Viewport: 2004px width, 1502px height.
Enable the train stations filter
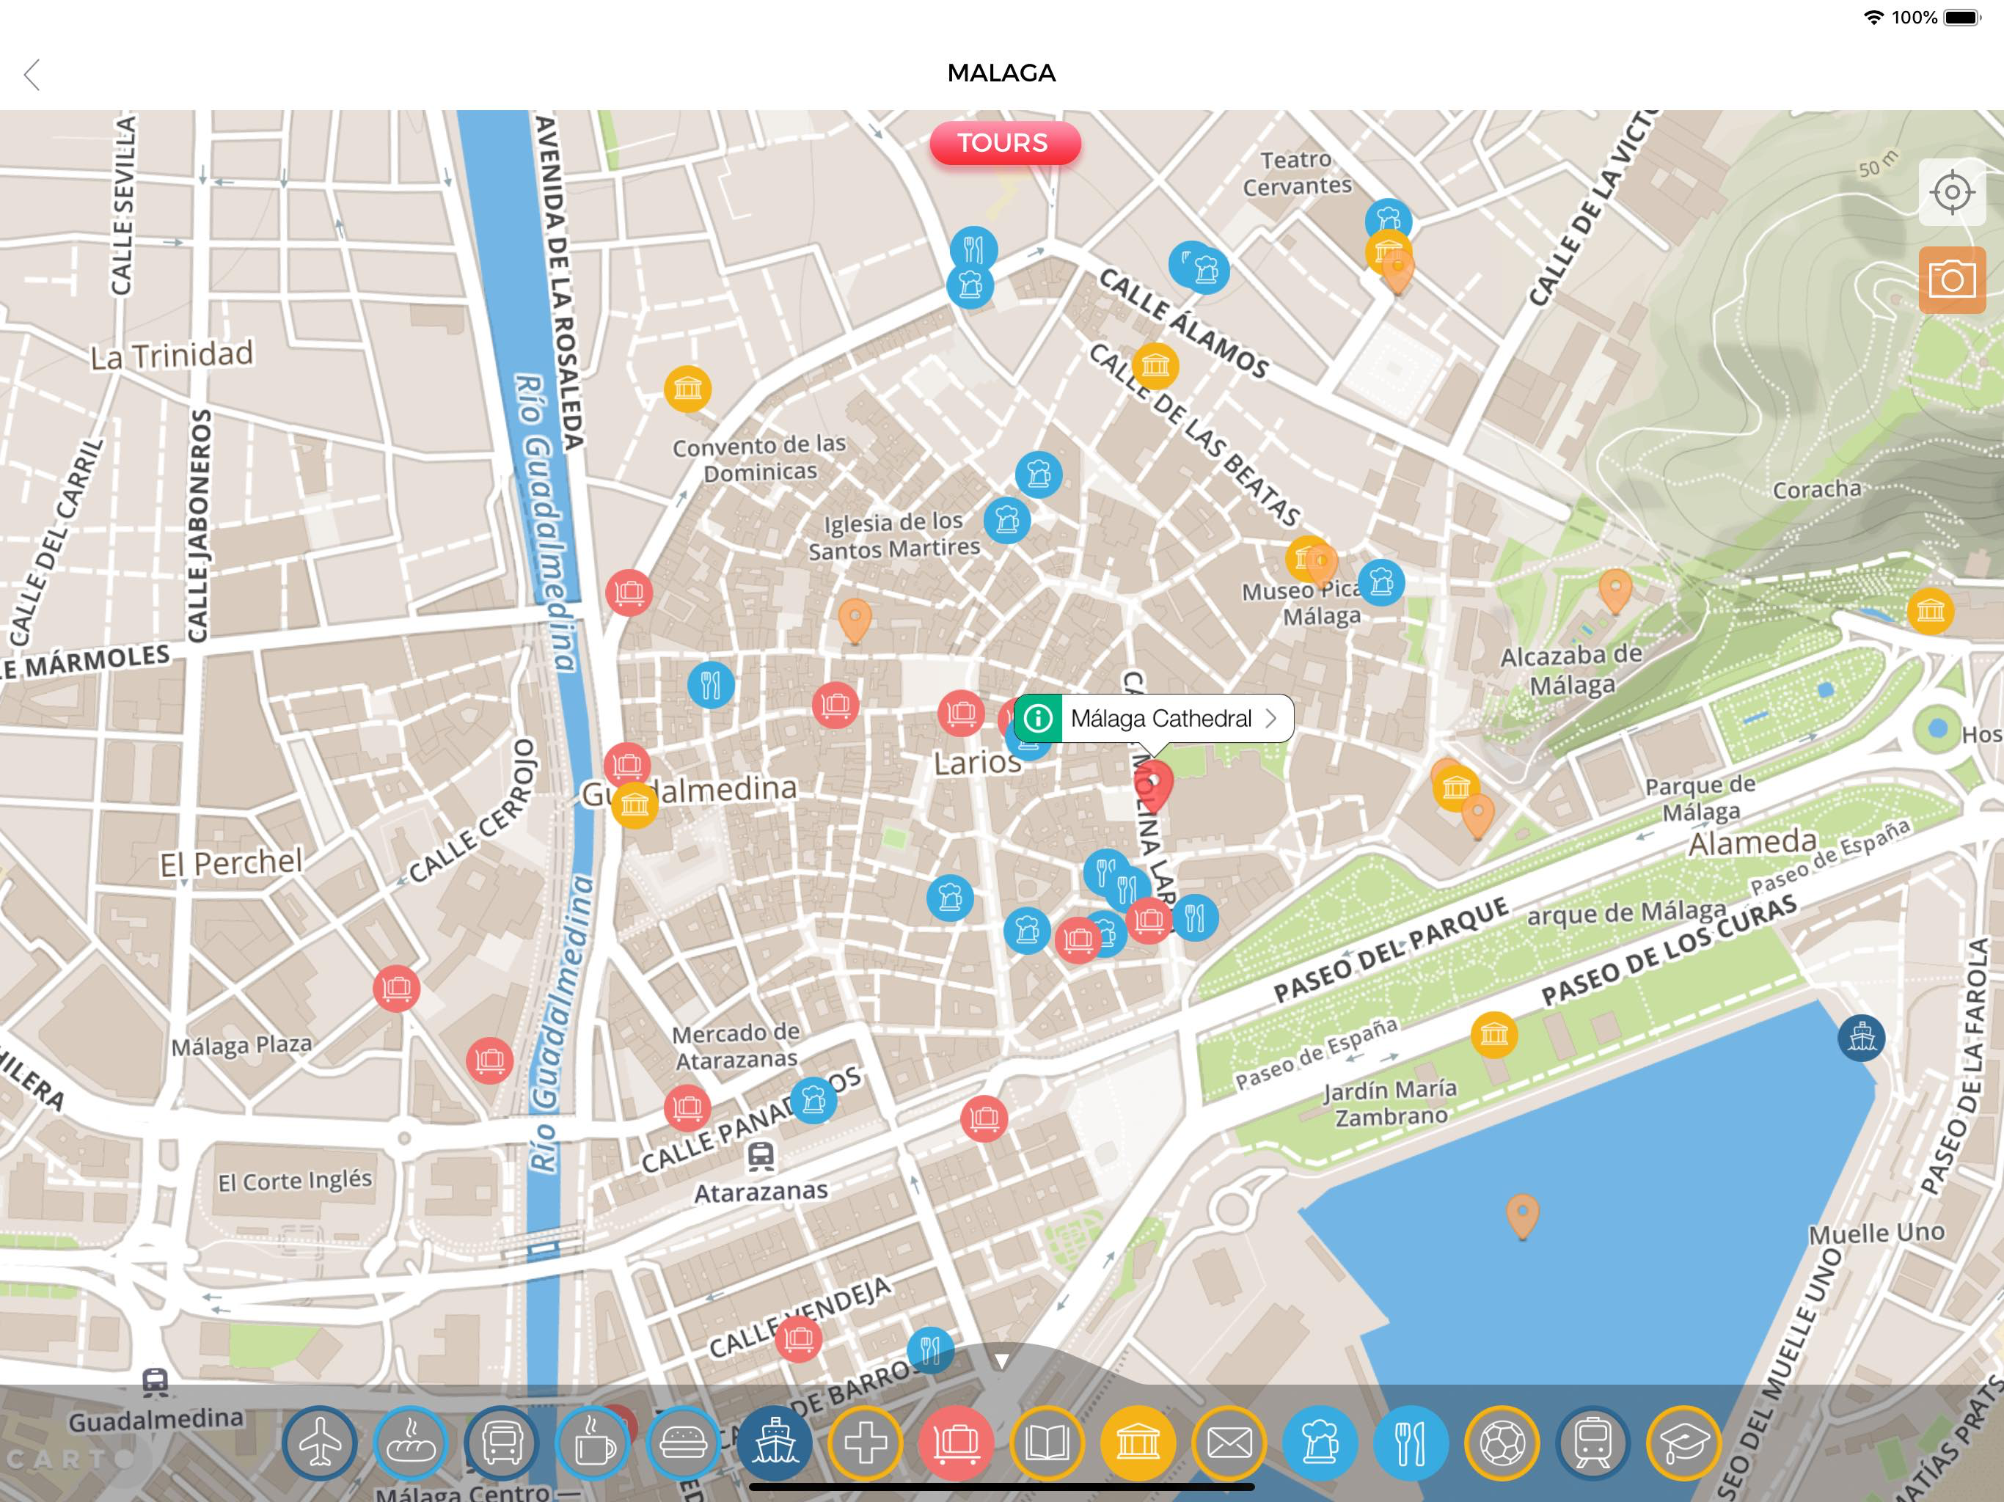pyautogui.click(x=1592, y=1442)
